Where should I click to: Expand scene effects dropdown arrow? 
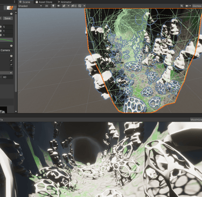68,6
